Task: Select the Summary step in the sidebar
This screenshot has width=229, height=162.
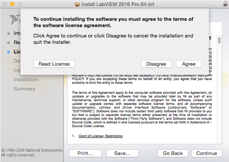Action: 24,89
